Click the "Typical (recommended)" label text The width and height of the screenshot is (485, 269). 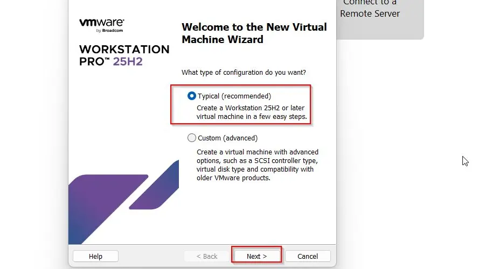(x=234, y=96)
